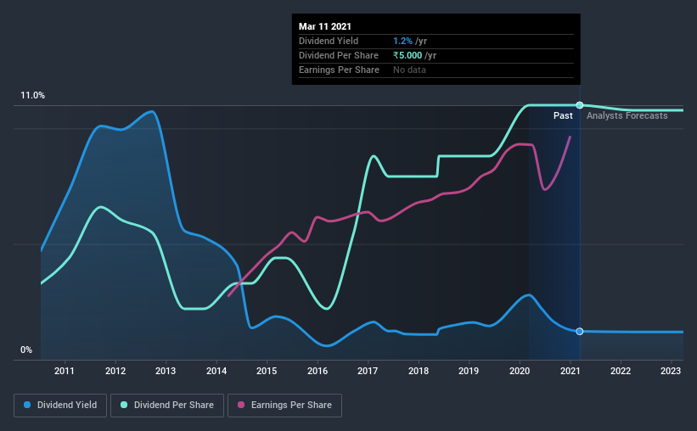Click the Past label on the chart
This screenshot has width=697, height=431.
tap(563, 115)
